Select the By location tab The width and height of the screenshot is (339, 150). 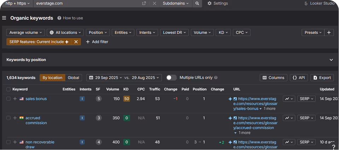pos(52,78)
